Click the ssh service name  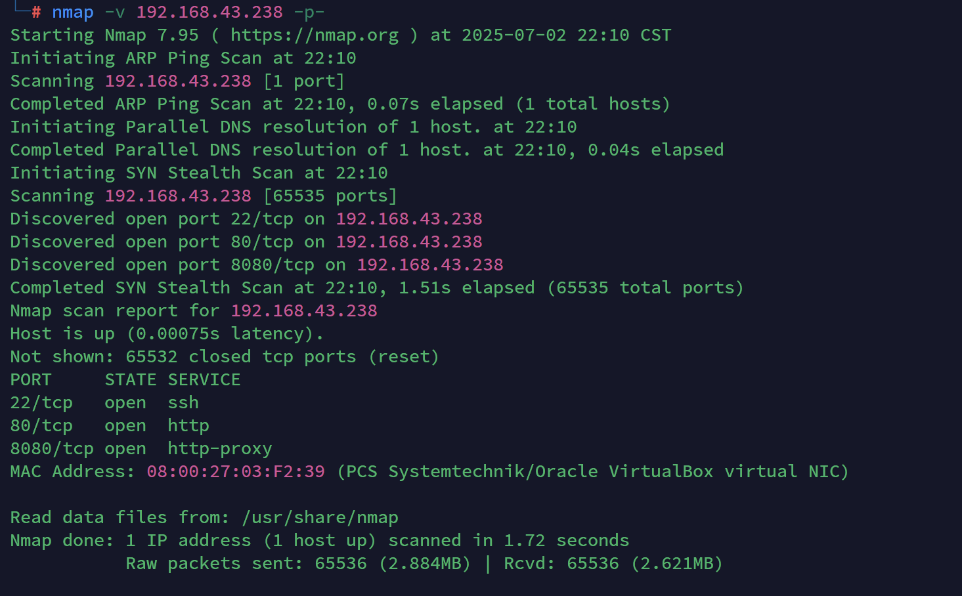point(183,403)
